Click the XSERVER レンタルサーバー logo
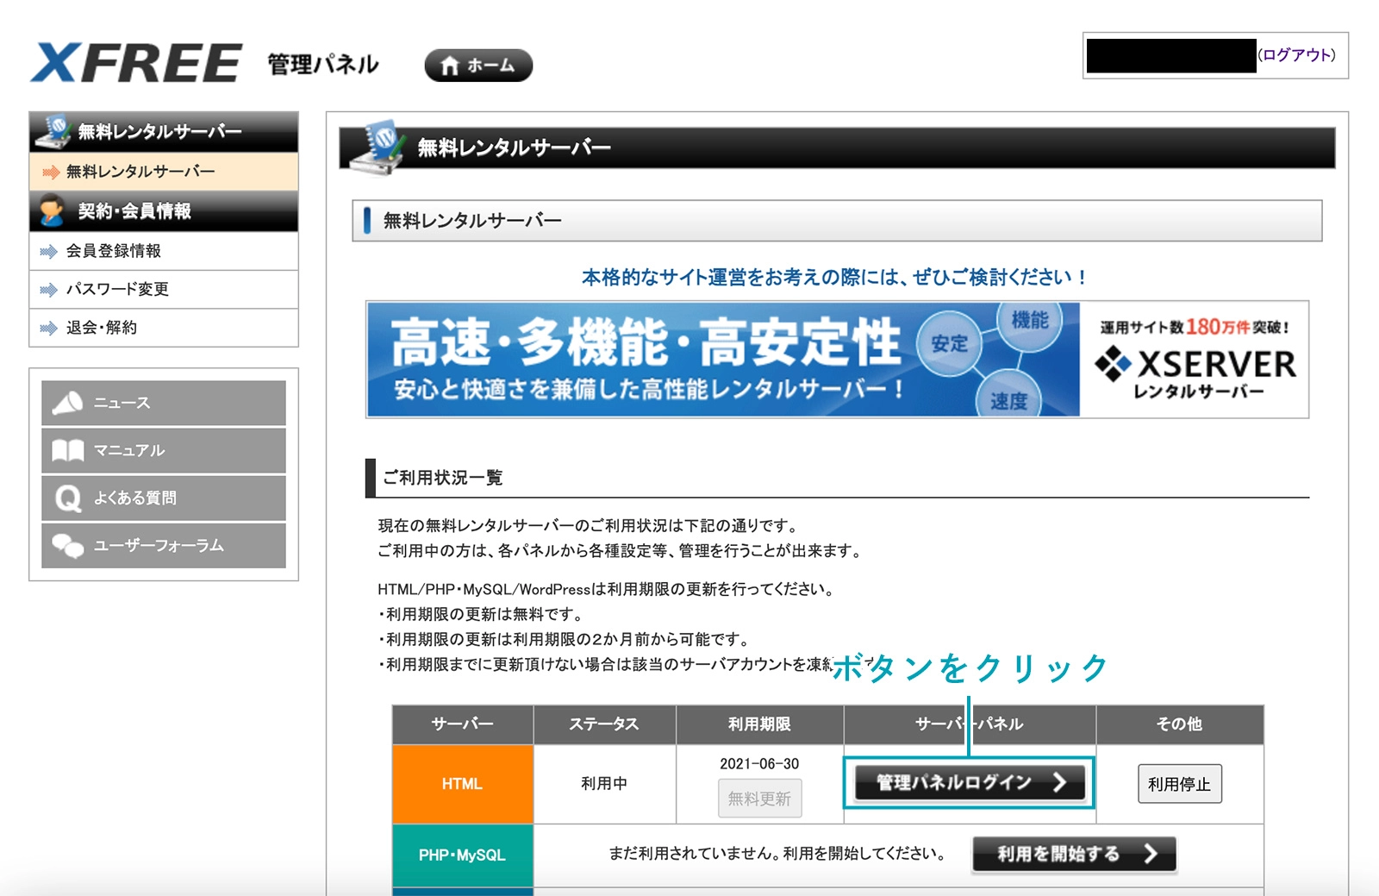The image size is (1379, 896). (1195, 373)
